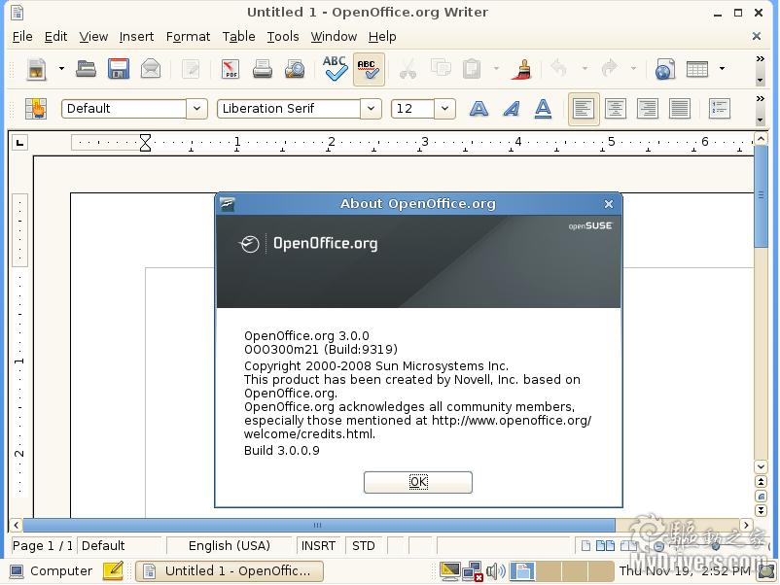Click the Apply Style Default input field
The height and width of the screenshot is (585, 780).
124,109
